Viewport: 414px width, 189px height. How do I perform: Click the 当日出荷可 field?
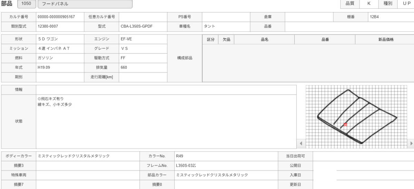363,156
